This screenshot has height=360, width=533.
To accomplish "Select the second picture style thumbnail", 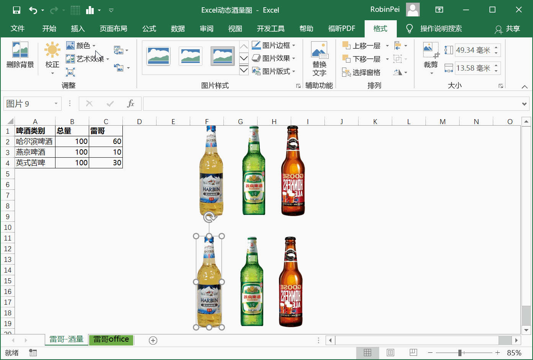I will tap(191, 56).
